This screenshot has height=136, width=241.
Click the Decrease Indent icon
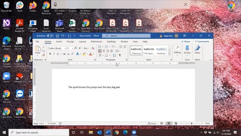point(121,46)
